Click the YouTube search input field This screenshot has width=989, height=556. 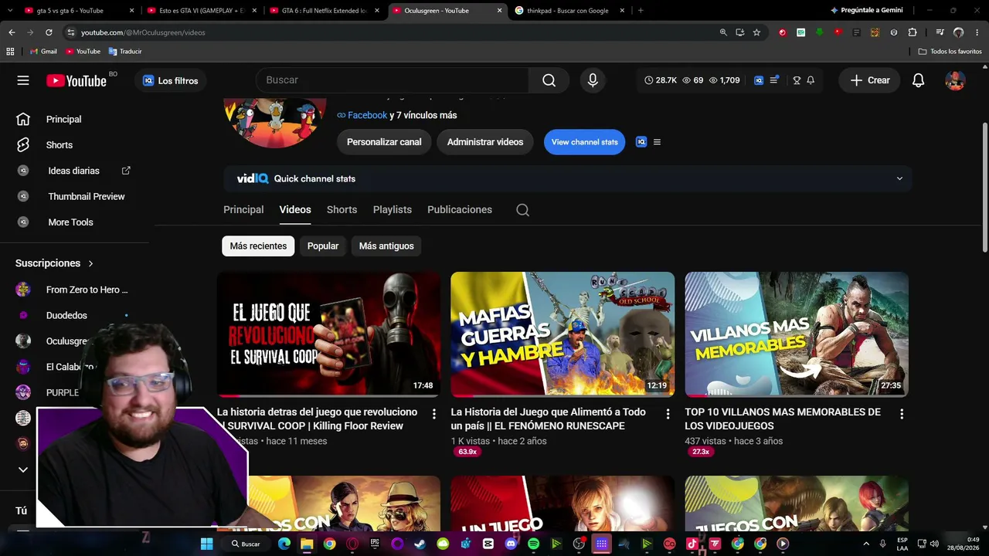click(x=393, y=80)
